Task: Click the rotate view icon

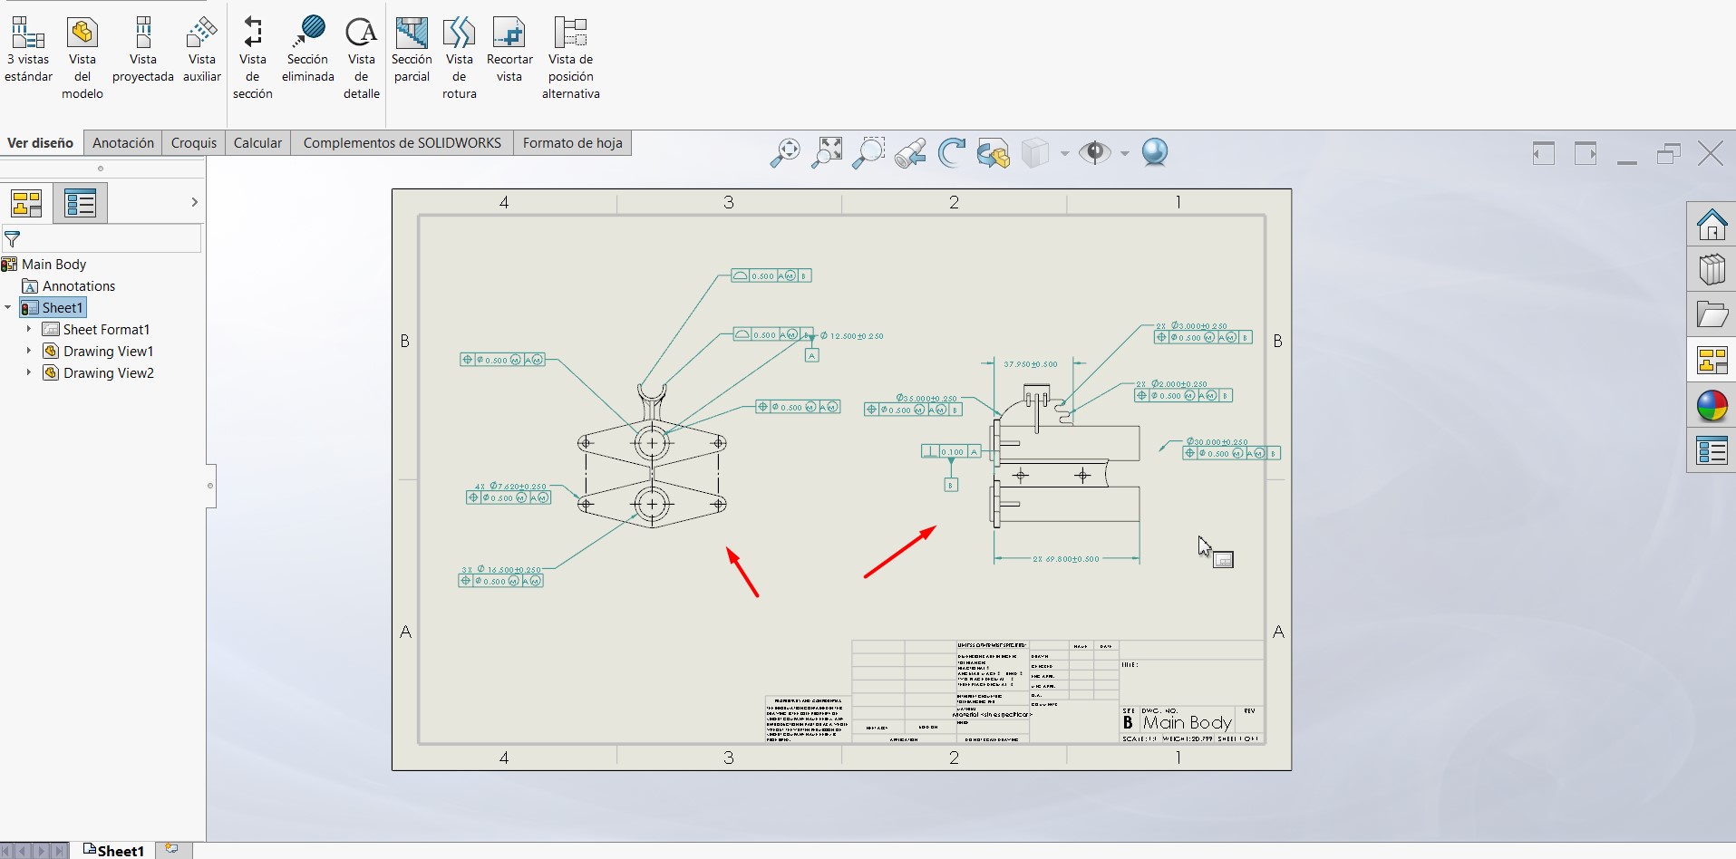Action: pos(952,153)
